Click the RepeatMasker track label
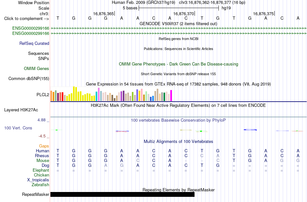 [36, 194]
